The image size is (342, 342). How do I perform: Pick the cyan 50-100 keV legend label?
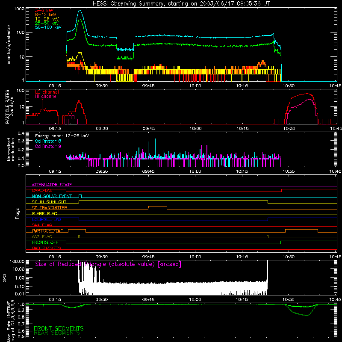click(x=48, y=27)
